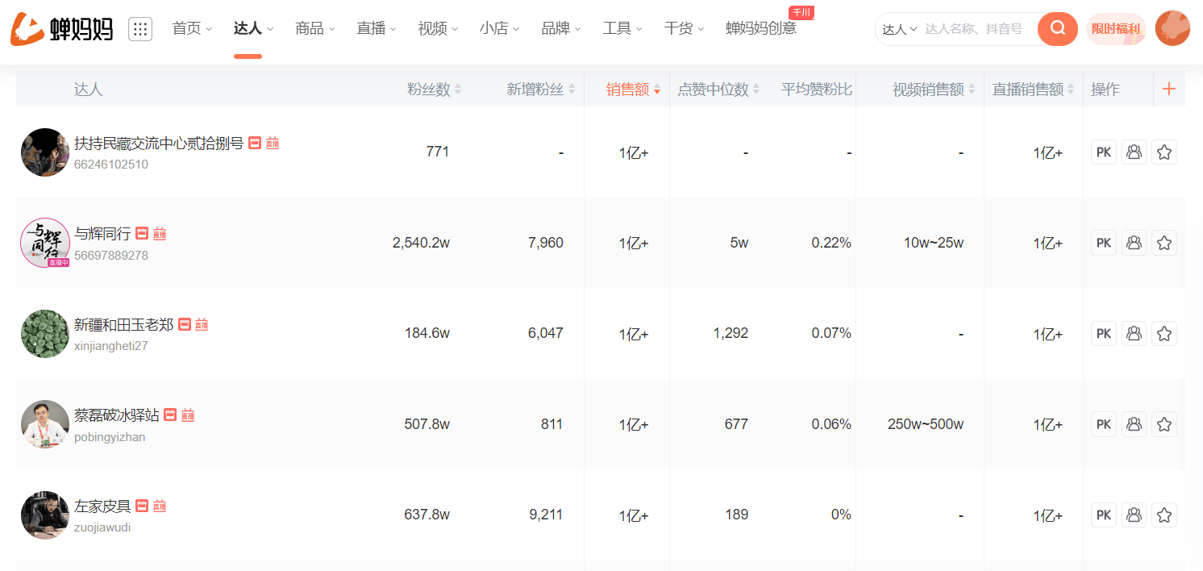Add a column with the orange plus icon
1203x571 pixels.
tap(1169, 89)
